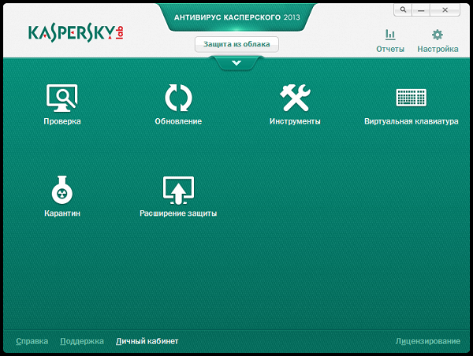Open the Справка link
This screenshot has width=473, height=356.
(x=32, y=341)
